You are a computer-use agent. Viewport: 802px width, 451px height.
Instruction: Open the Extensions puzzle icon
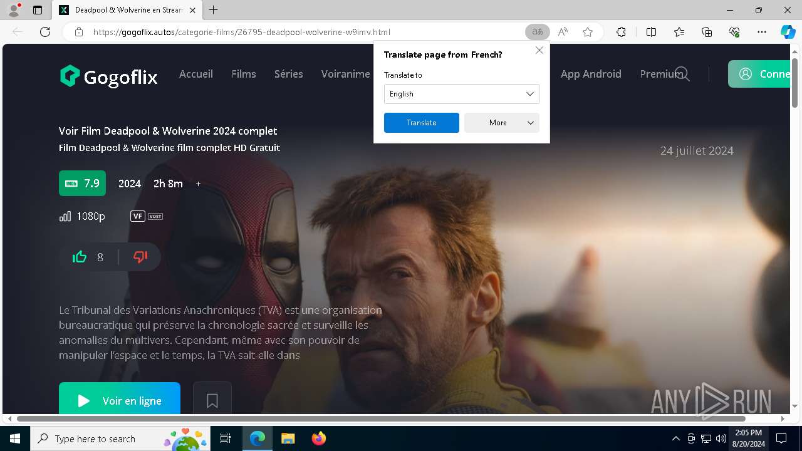point(621,32)
